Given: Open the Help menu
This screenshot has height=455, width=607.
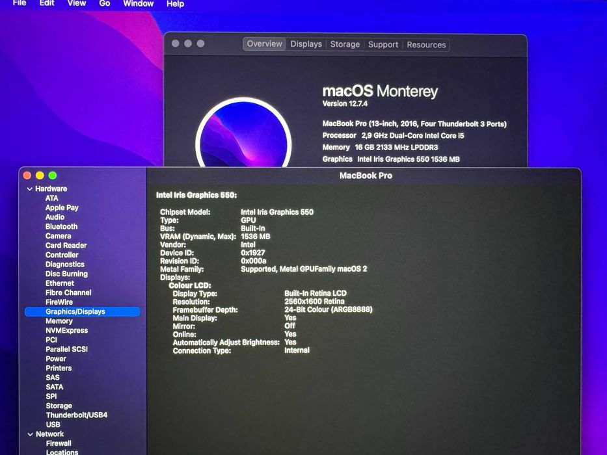Looking at the screenshot, I should [175, 4].
